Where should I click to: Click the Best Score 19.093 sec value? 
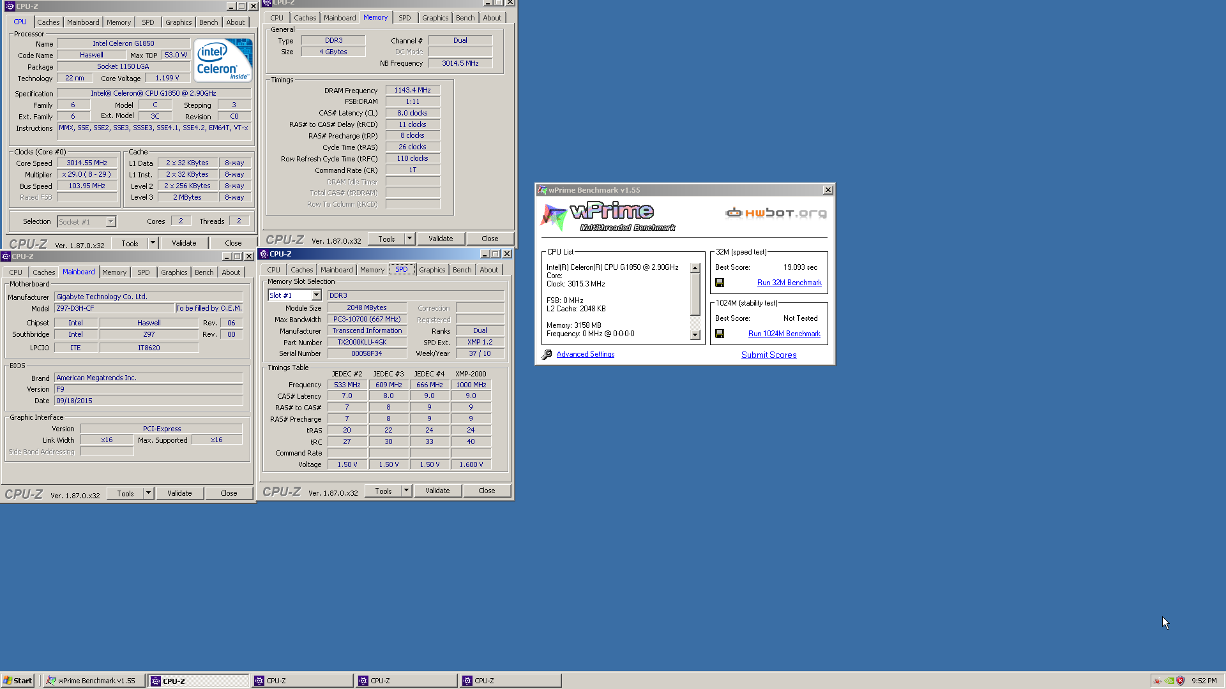tap(800, 267)
